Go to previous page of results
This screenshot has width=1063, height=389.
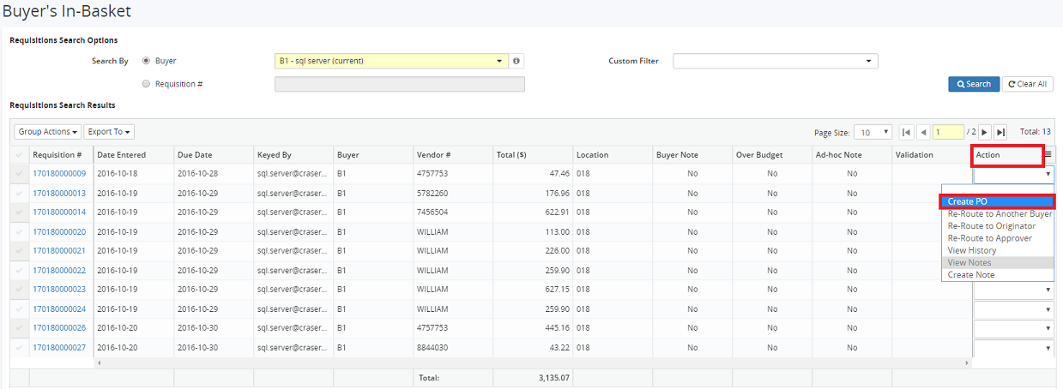(x=922, y=133)
